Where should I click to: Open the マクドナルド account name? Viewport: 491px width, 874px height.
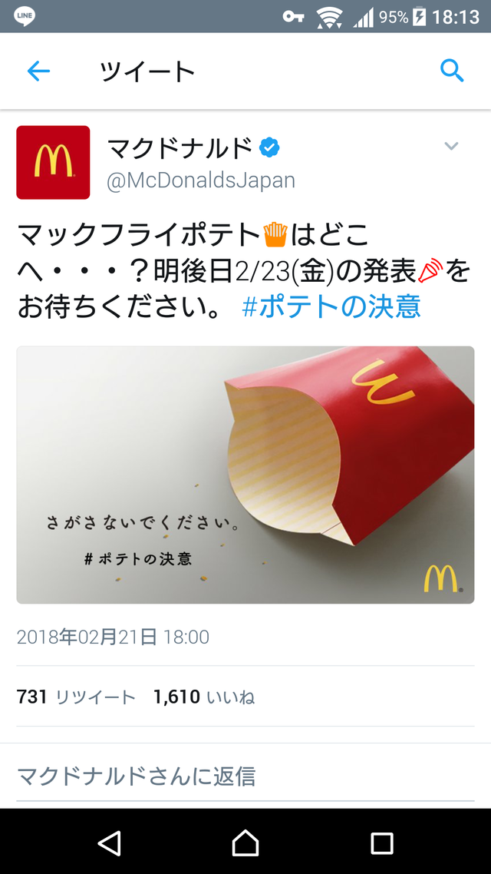[x=180, y=148]
